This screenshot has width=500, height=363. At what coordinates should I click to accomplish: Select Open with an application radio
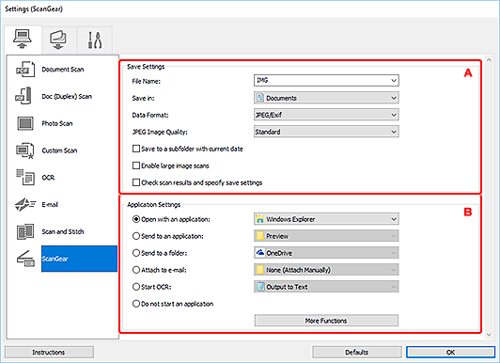coord(136,219)
